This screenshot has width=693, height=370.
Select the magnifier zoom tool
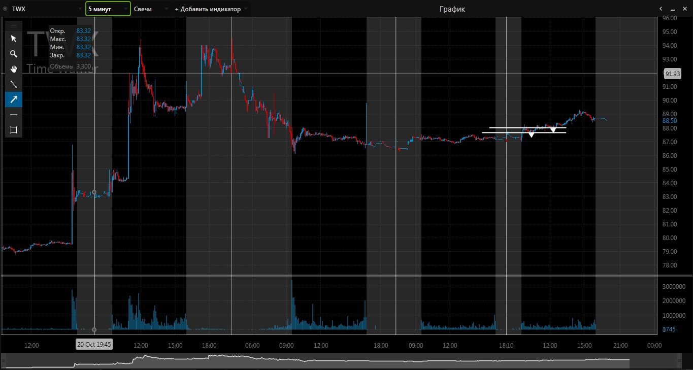(14, 54)
